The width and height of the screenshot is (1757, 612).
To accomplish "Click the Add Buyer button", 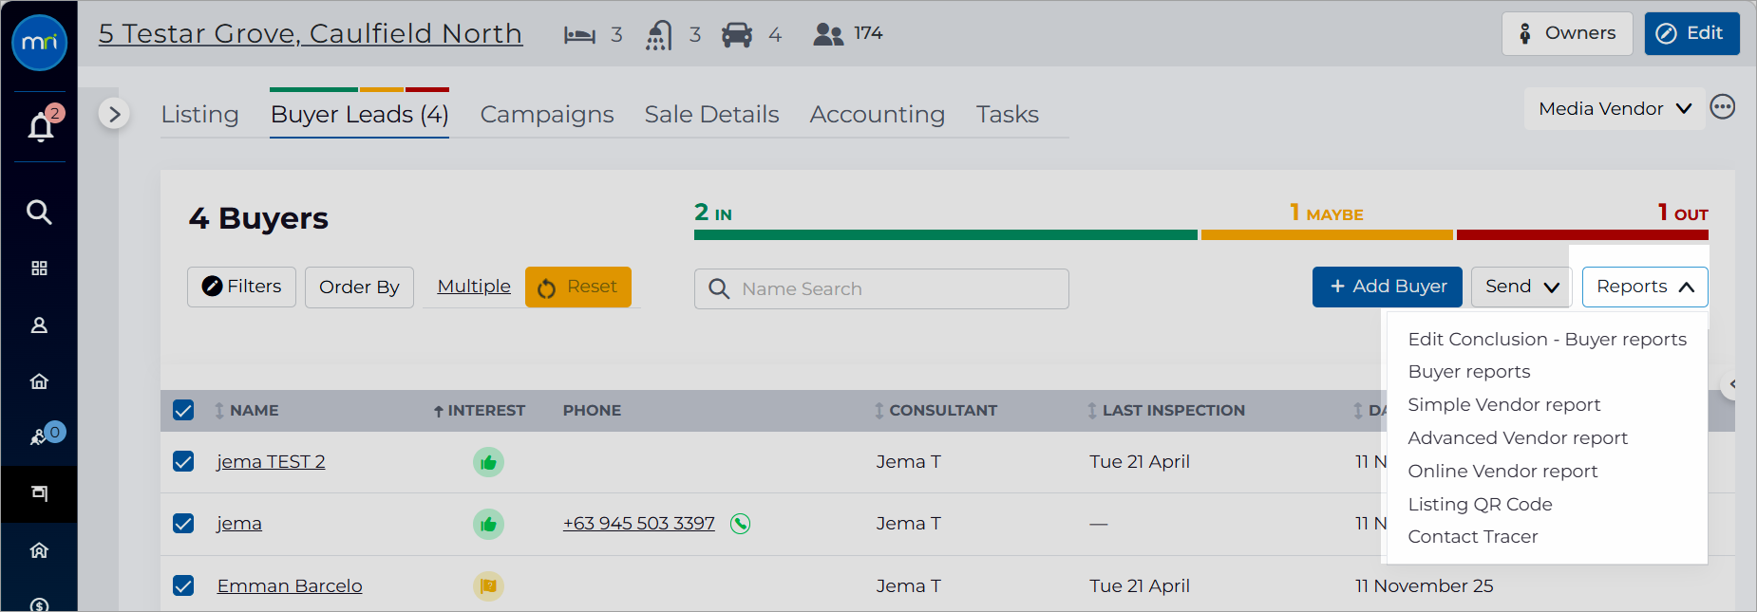I will pos(1388,287).
